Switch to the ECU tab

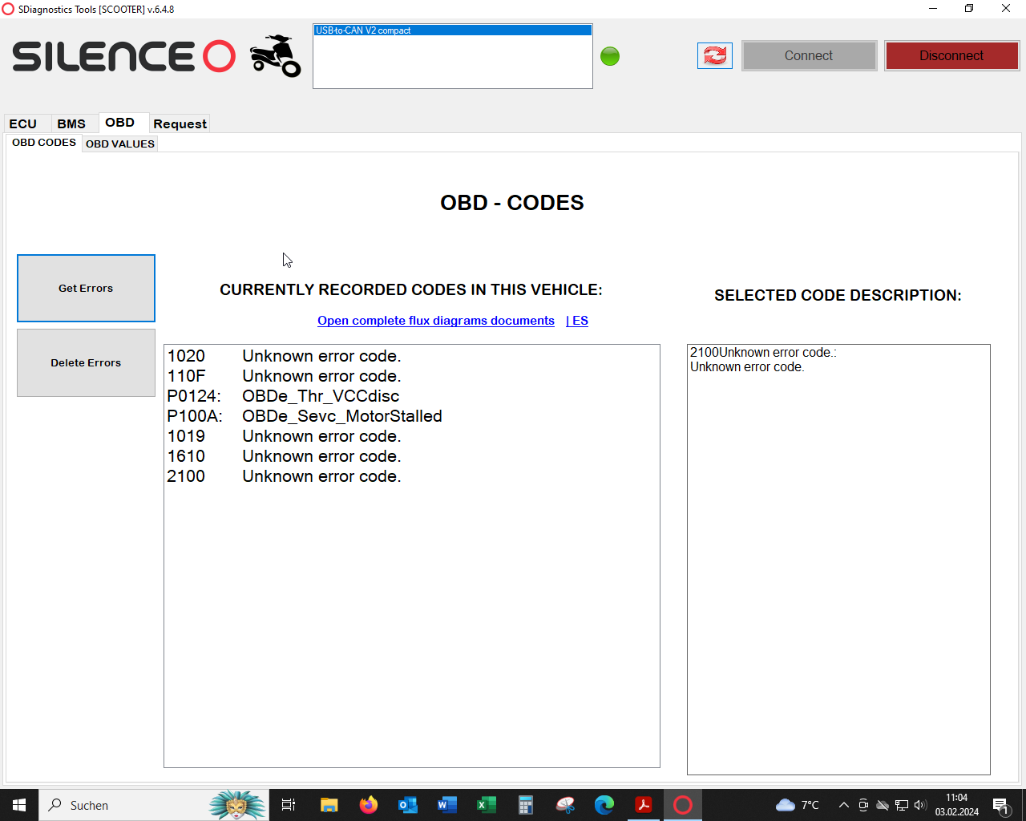(23, 123)
